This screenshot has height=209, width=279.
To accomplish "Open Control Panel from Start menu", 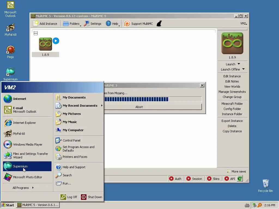I will pos(79,140).
